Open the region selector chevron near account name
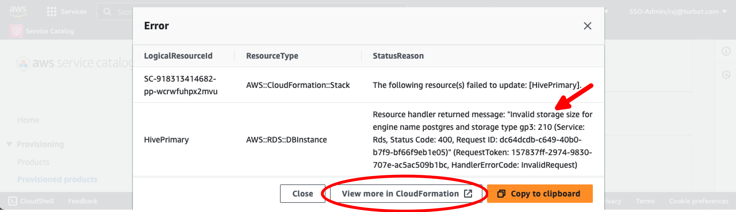Screen dimensions: 736x212 [x=606, y=11]
